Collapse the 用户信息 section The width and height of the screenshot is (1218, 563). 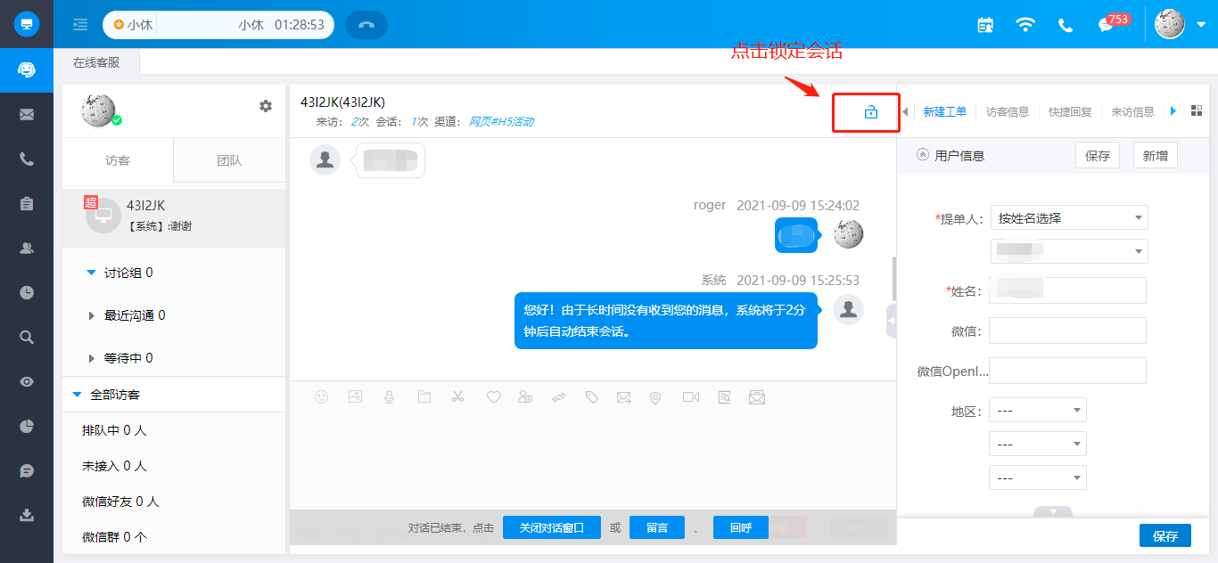923,155
